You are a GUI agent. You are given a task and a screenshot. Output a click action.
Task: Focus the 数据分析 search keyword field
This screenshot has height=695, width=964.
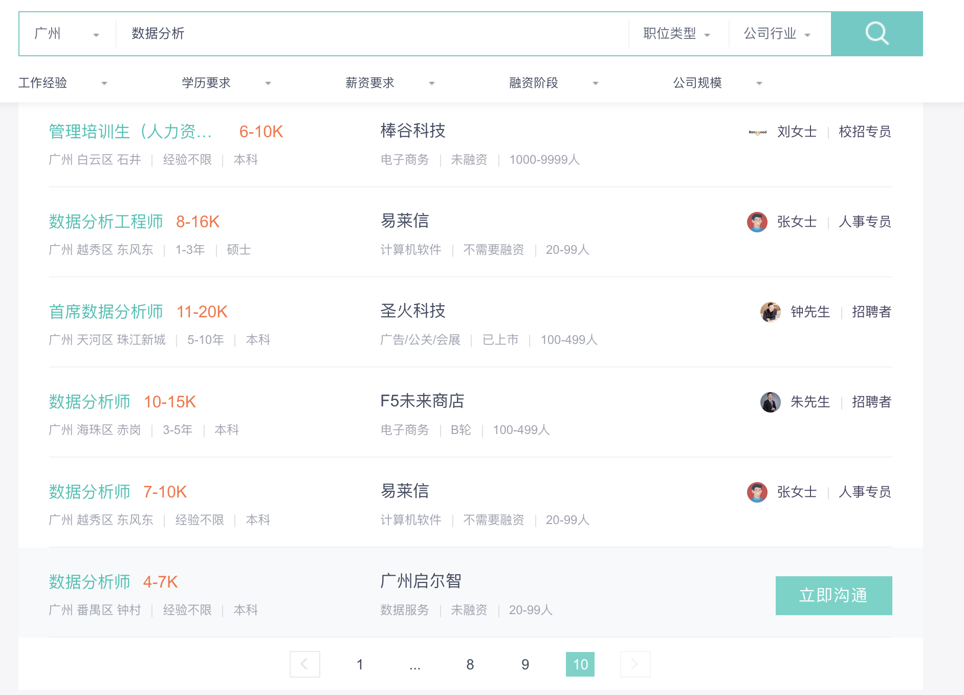(x=372, y=34)
